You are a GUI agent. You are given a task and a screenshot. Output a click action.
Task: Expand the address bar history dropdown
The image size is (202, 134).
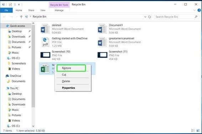(145, 17)
